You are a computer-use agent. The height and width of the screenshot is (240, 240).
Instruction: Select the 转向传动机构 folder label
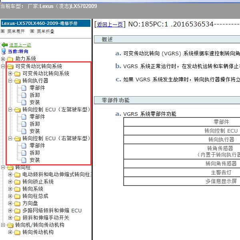(38, 232)
